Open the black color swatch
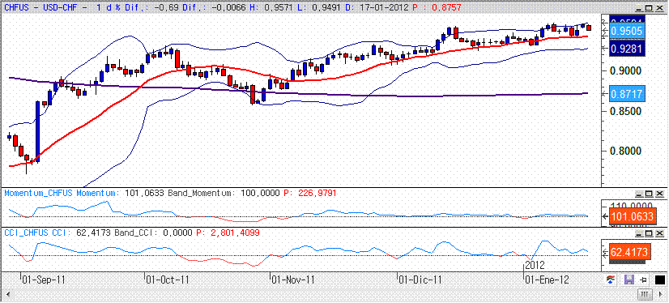Screen dimensions: 669x303 point(659,280)
